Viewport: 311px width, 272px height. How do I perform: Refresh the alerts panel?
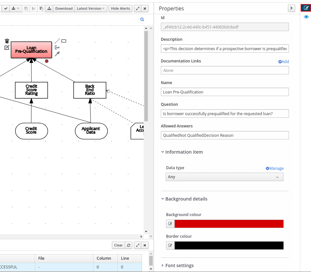pos(129,245)
